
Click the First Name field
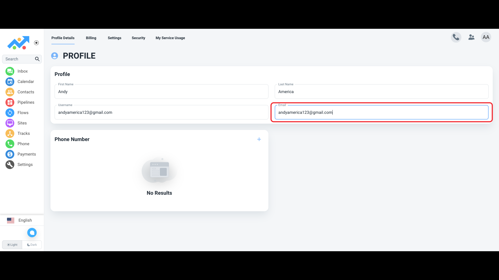coord(161,92)
